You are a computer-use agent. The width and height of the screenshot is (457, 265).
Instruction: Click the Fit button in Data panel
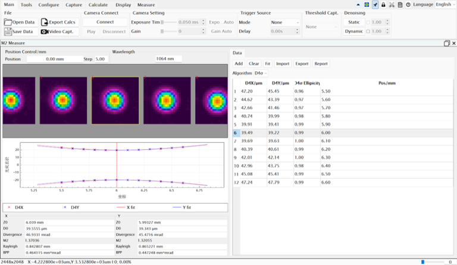point(267,63)
